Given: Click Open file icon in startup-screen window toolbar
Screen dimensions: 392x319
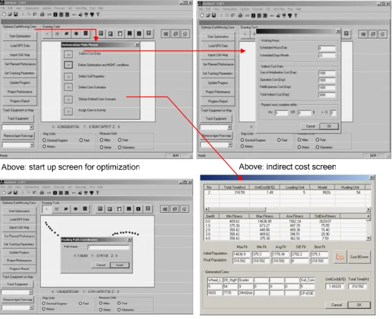Looking at the screenshot, I should (x=10, y=15).
